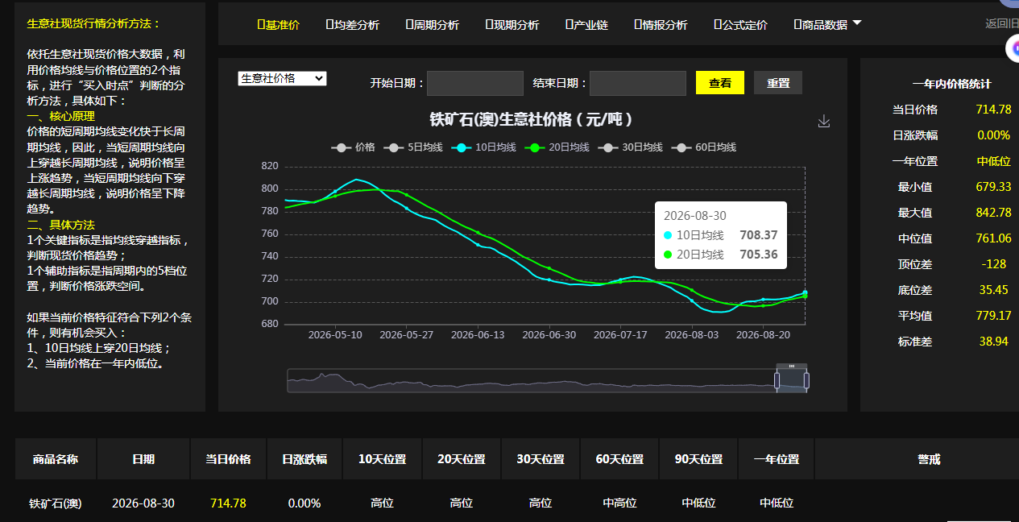Screen dimensions: 1019x522
Task: Click the chart zoom slider right handle
Action: click(806, 381)
